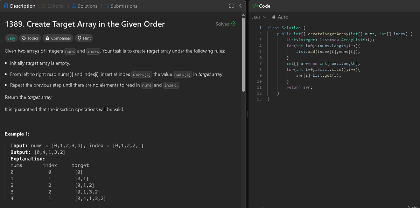The width and height of the screenshot is (420, 208).
Task: Click line number 1 in the editor
Action: (x=260, y=28)
